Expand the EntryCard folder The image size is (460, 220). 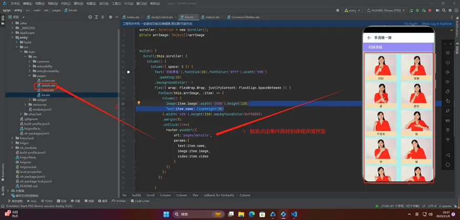pos(12,138)
